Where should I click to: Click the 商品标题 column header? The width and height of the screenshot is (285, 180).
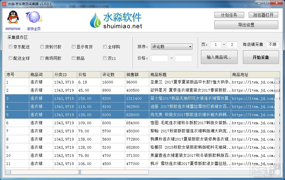coord(190,75)
